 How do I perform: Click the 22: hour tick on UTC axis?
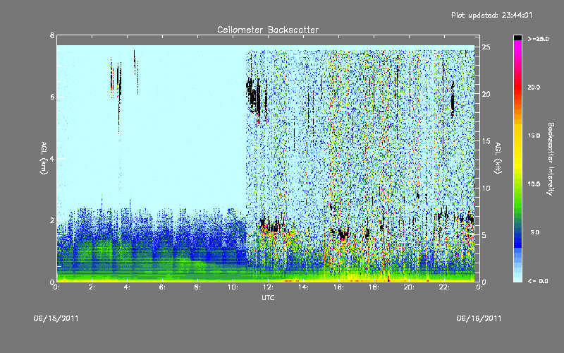[444, 287]
